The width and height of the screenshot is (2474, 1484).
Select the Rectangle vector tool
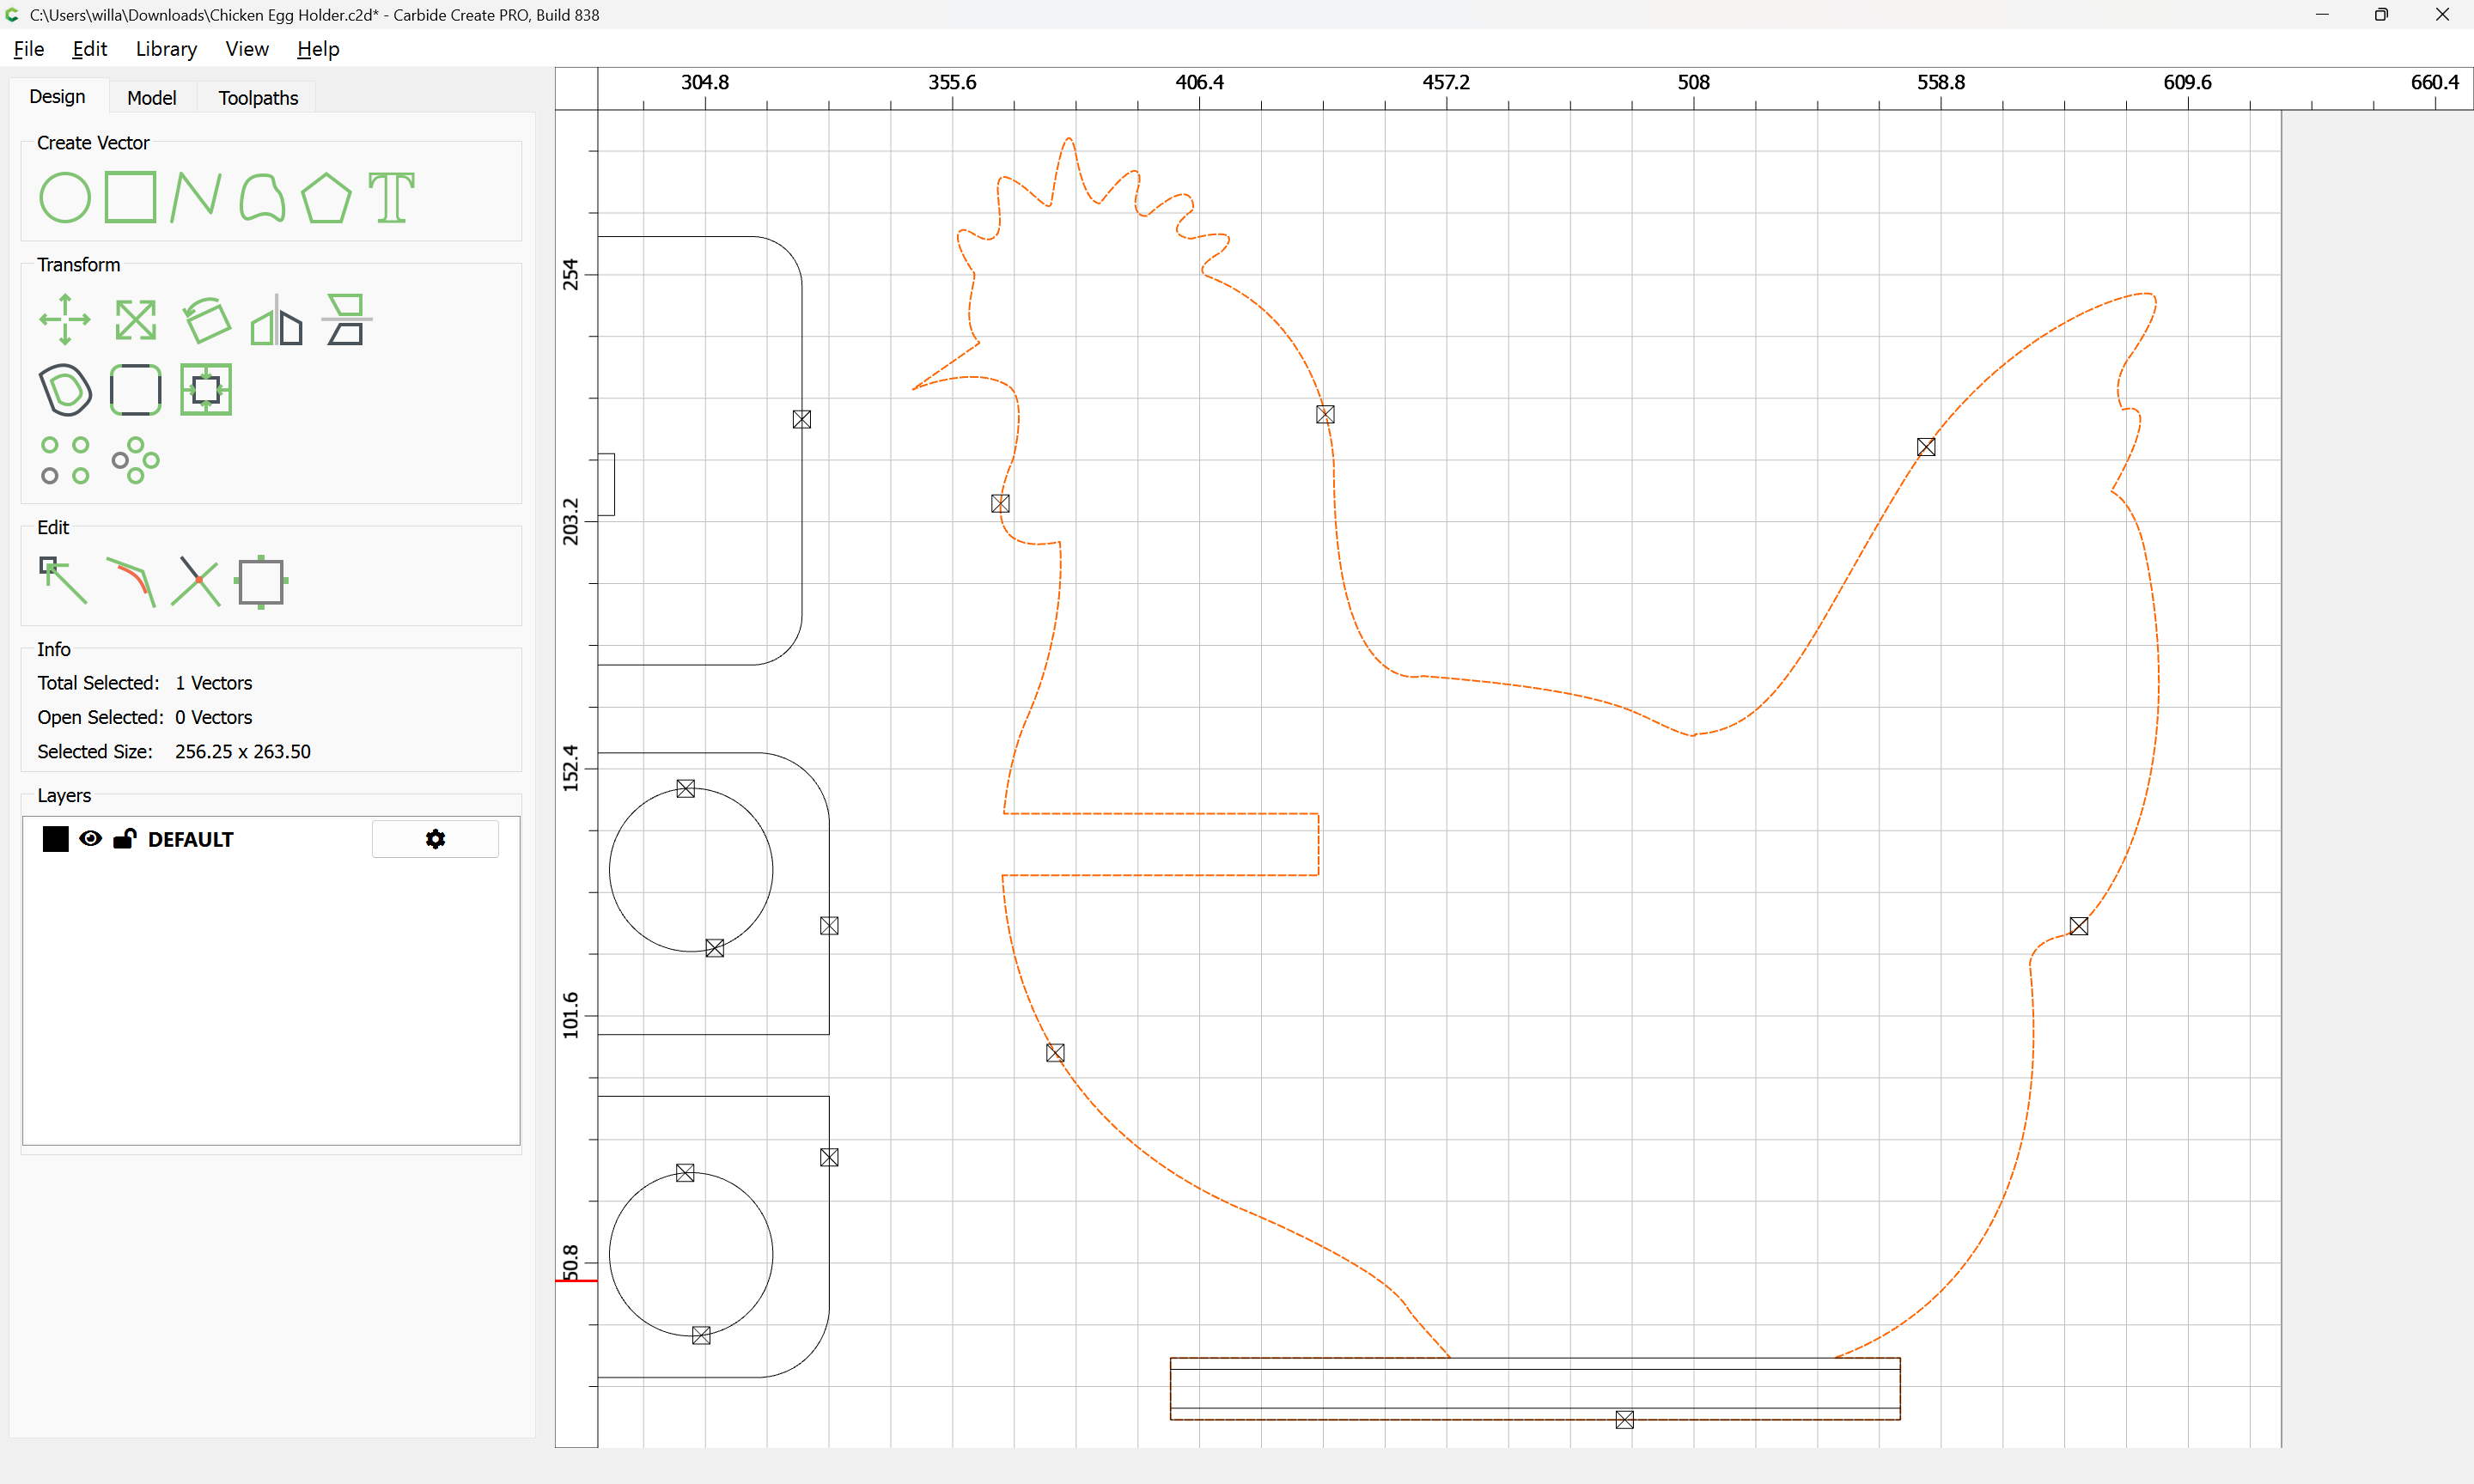(x=131, y=197)
